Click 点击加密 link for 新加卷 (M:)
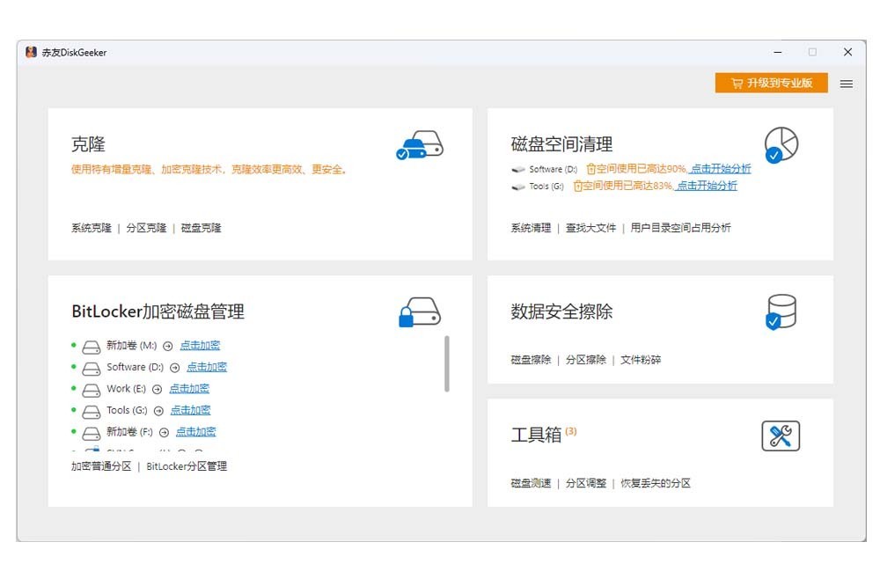The width and height of the screenshot is (880, 586). [200, 346]
